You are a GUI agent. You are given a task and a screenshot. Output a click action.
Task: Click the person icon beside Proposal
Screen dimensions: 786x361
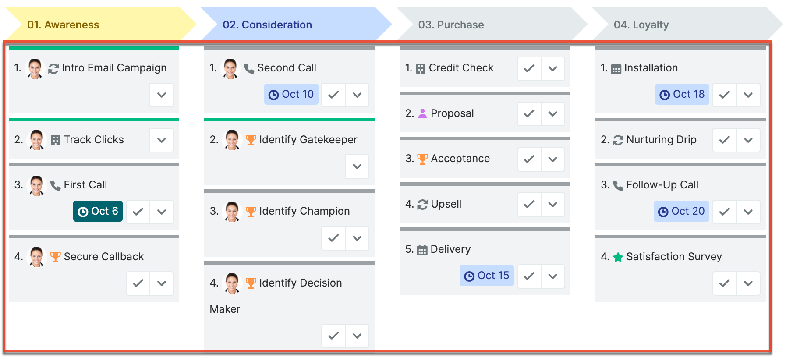point(422,113)
